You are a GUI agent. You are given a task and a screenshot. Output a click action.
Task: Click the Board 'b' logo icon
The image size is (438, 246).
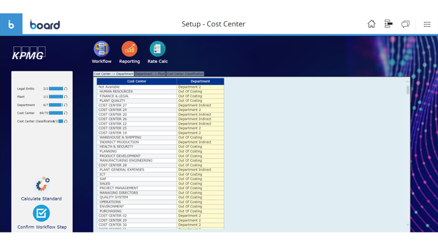(11, 24)
